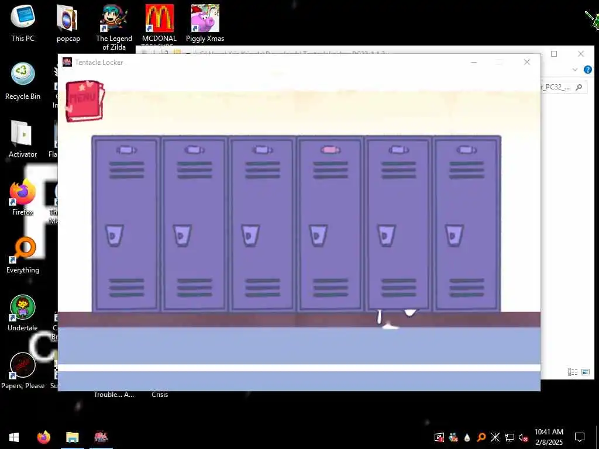Select the Firefox desktop shortcut
Viewport: 599px width, 449px height.
point(23,198)
